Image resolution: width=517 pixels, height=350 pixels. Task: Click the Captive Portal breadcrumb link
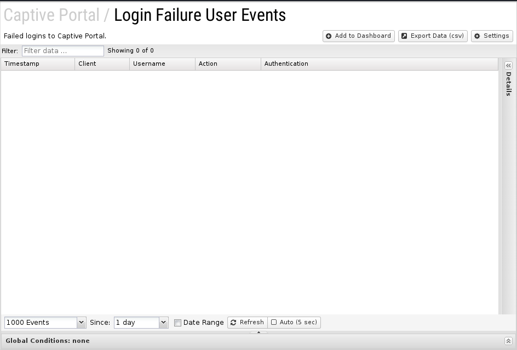(51, 15)
